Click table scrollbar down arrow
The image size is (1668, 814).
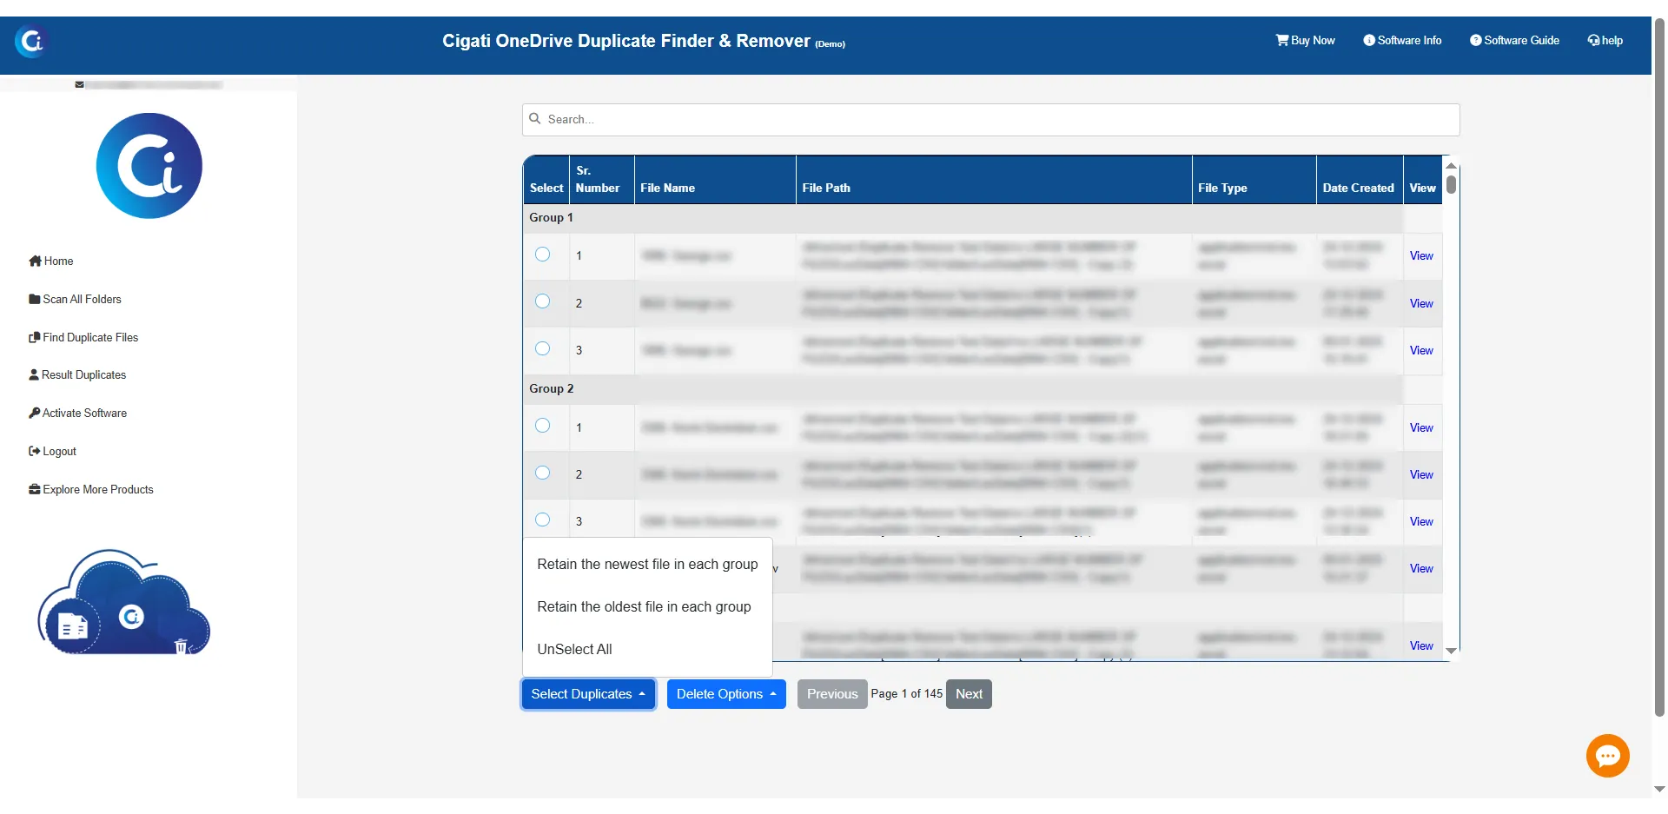click(x=1451, y=651)
